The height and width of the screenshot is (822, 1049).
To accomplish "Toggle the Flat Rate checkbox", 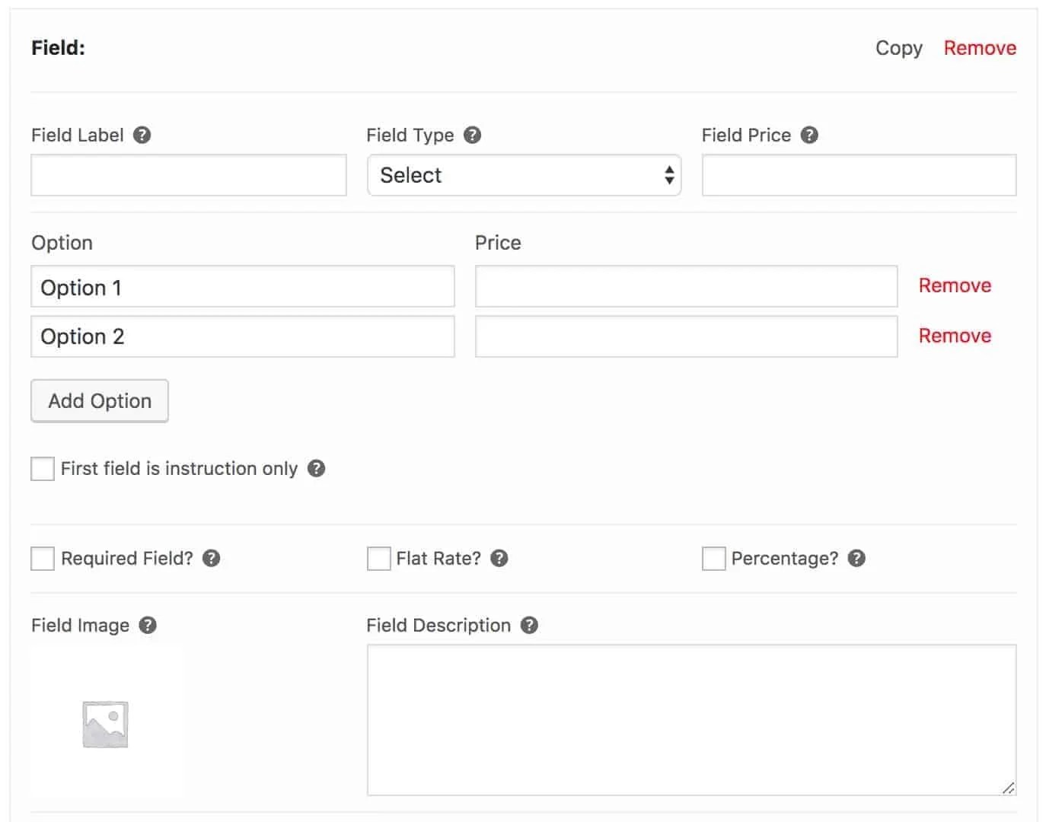I will (x=378, y=559).
